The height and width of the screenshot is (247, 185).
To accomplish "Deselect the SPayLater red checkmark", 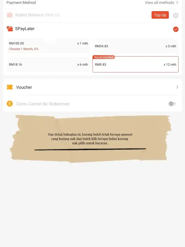I will click(x=176, y=29).
